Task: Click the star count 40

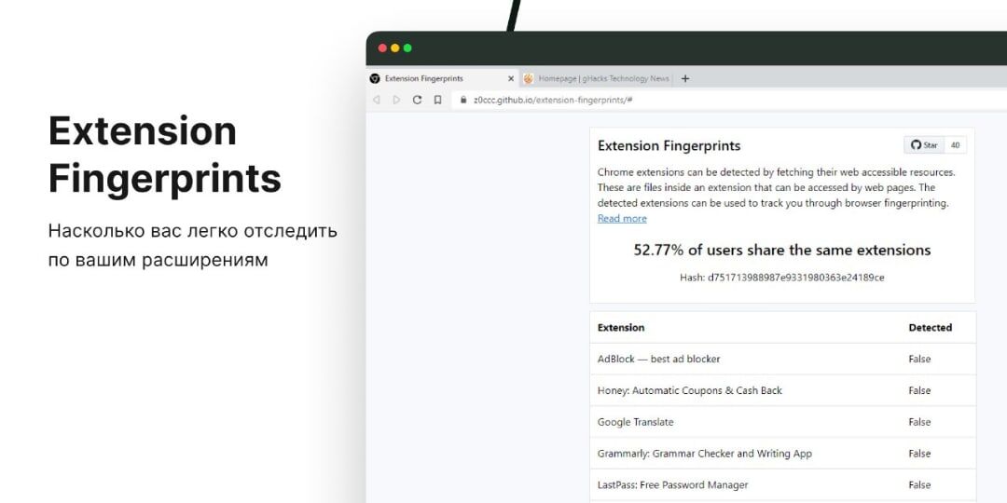Action: click(956, 145)
